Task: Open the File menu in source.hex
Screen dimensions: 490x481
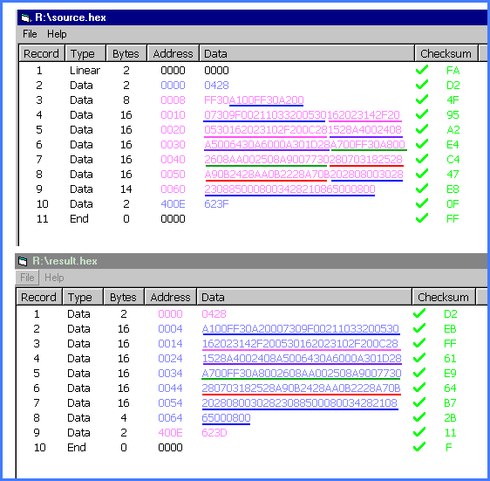Action: (30, 34)
